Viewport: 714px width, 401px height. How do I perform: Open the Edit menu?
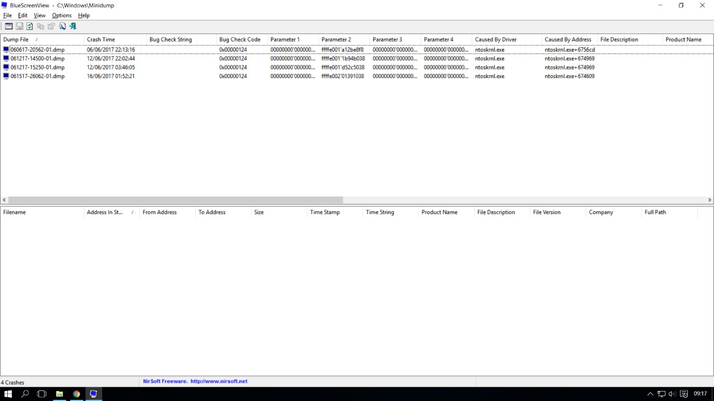[x=23, y=16]
